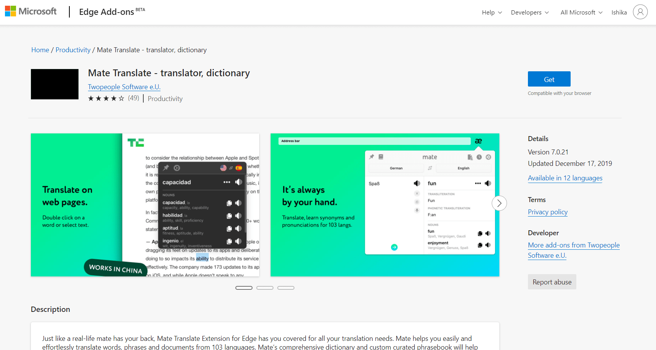Click the Version 7.0.21 text
This screenshot has width=656, height=350.
pos(548,152)
